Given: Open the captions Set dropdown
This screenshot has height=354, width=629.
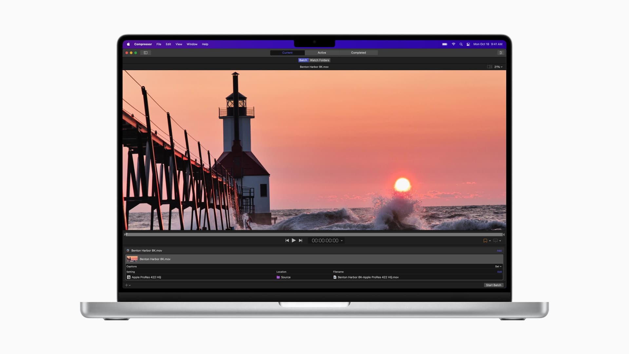Looking at the screenshot, I should pyautogui.click(x=498, y=266).
